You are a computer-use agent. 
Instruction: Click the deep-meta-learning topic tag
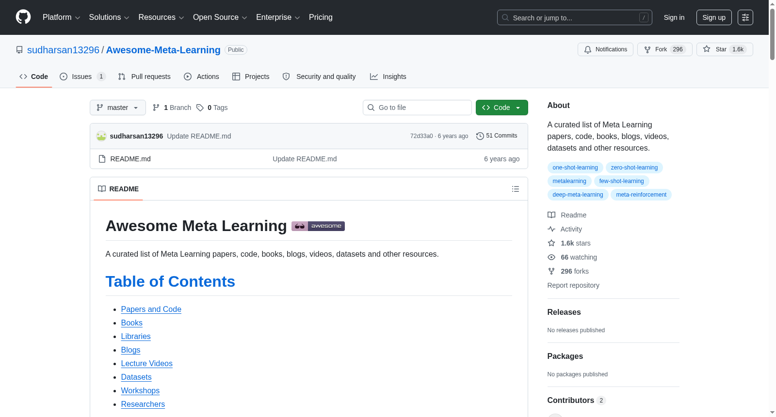[x=578, y=195]
